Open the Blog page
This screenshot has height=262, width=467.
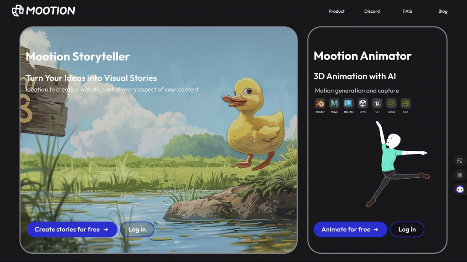[x=442, y=11]
